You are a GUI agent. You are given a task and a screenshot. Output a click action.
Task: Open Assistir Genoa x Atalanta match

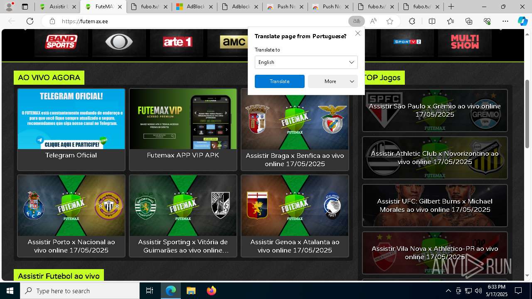click(295, 216)
